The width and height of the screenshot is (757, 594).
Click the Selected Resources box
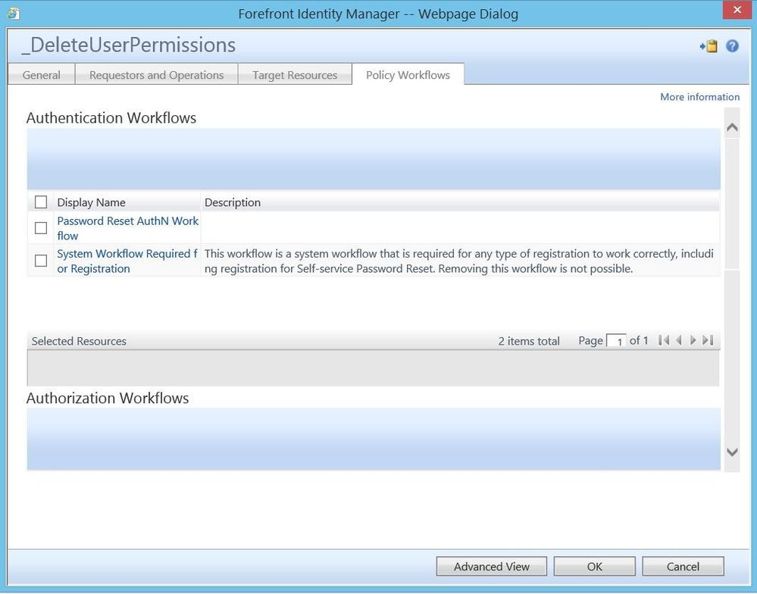coord(373,367)
